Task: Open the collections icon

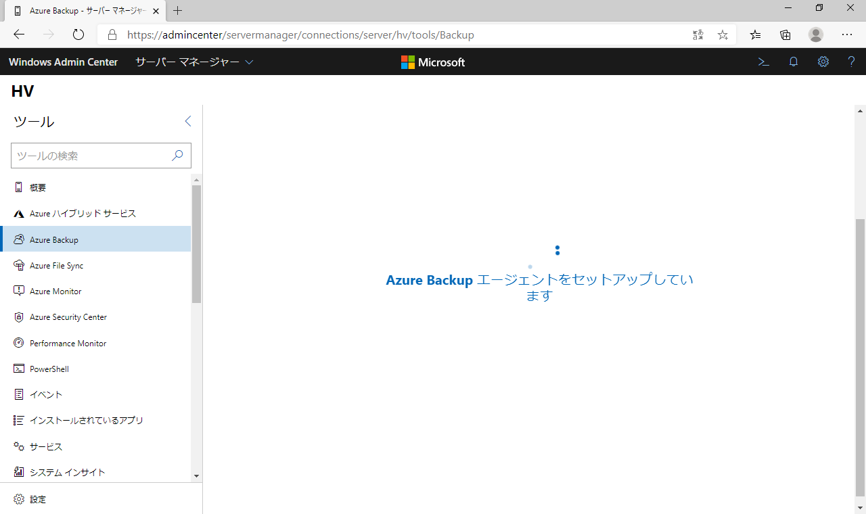Action: (x=785, y=34)
